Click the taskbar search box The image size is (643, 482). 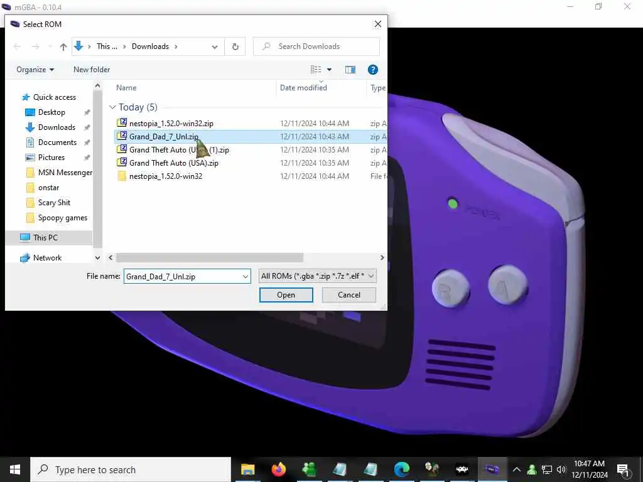point(131,469)
